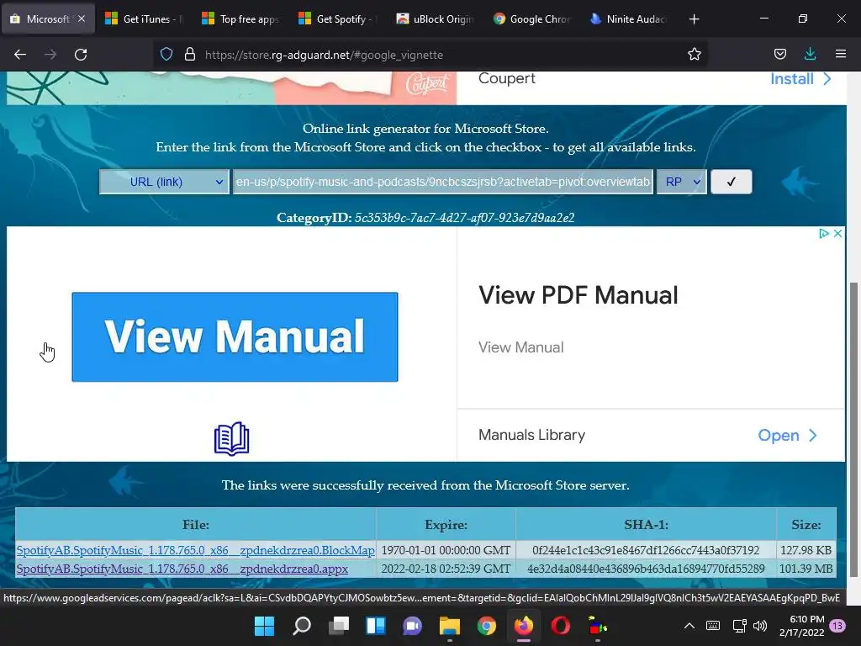Image resolution: width=861 pixels, height=646 pixels.
Task: Open the Firefox hamburger menu
Action: click(841, 54)
